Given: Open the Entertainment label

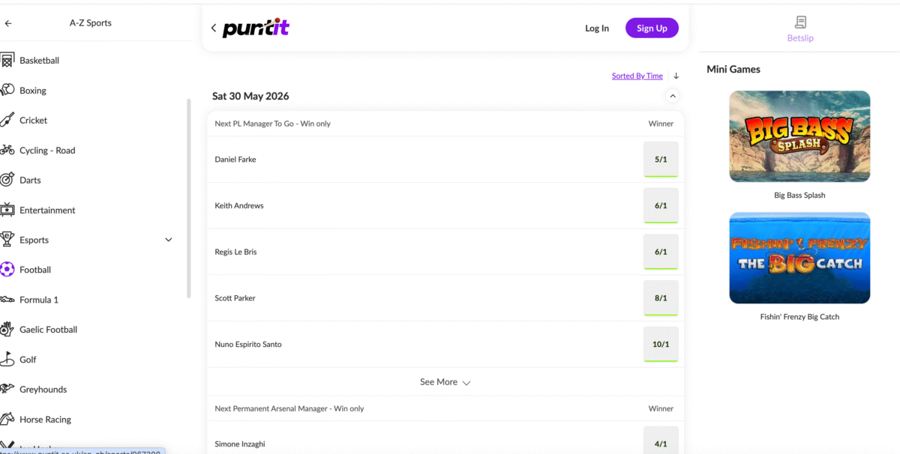Looking at the screenshot, I should click(x=47, y=211).
